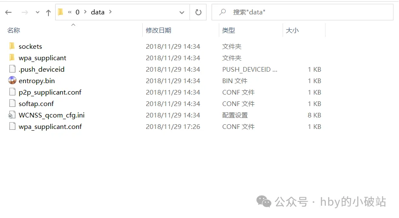
Task: Expand chevron after data in path
Action: pyautogui.click(x=110, y=12)
